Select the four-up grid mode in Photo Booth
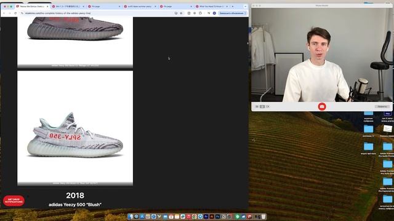The image size is (394, 221). pyautogui.click(x=257, y=106)
